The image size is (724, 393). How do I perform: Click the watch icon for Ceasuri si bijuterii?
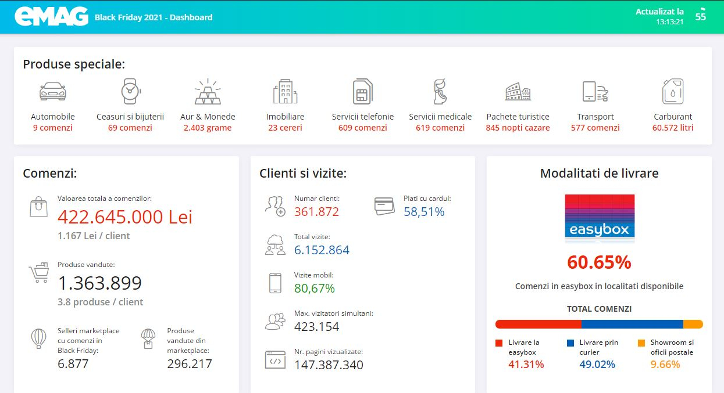130,92
